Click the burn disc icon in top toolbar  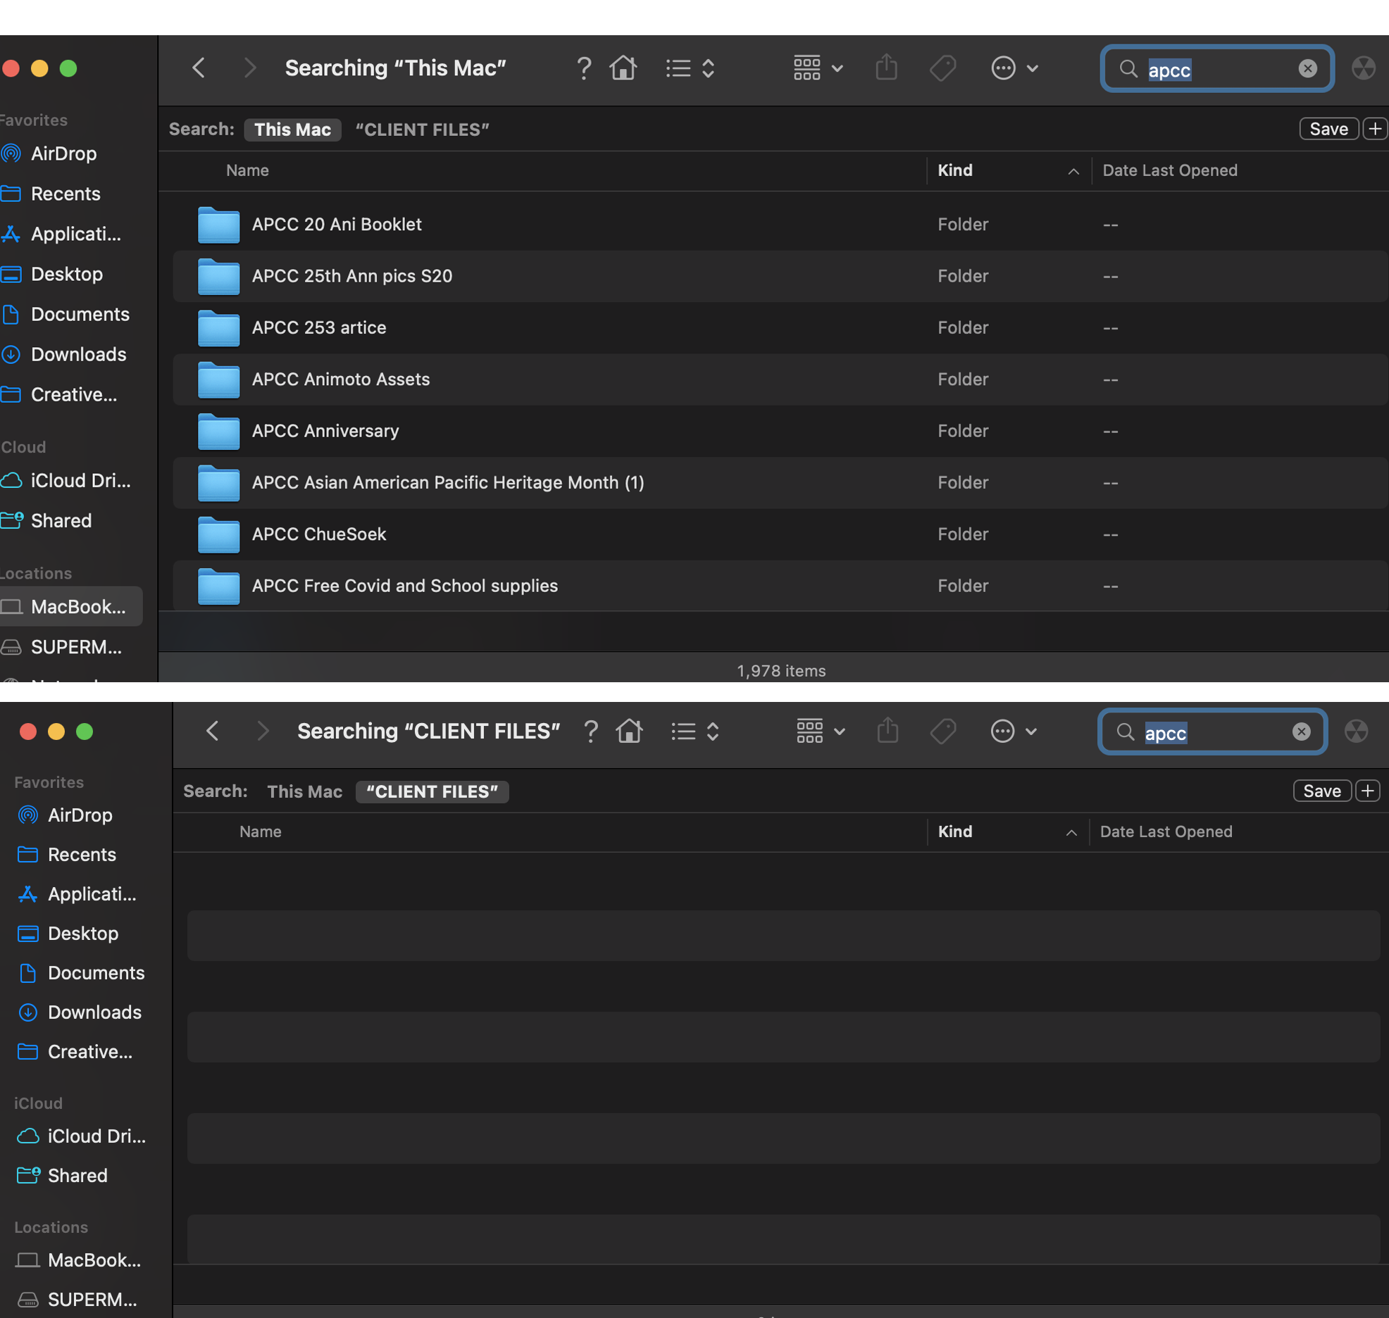(x=1364, y=68)
